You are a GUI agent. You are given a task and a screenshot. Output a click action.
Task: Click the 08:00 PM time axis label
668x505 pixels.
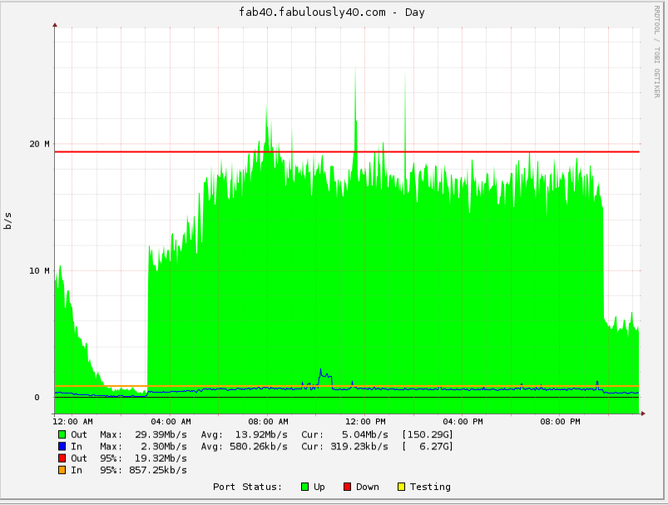[x=560, y=422]
